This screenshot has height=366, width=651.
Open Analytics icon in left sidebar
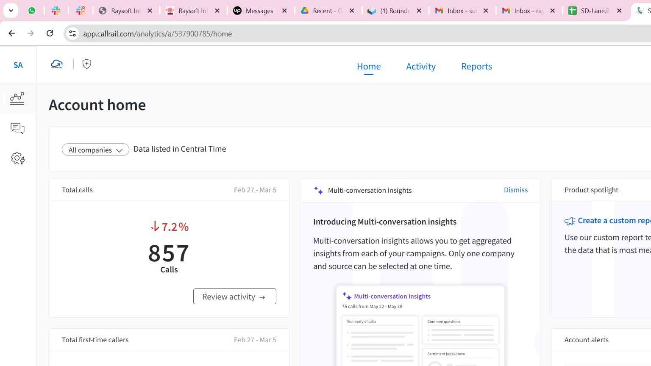(x=17, y=98)
